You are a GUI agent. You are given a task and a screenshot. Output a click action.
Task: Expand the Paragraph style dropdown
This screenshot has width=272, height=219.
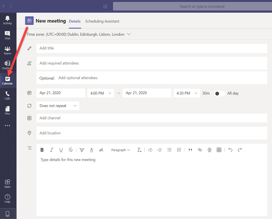[x=120, y=150]
